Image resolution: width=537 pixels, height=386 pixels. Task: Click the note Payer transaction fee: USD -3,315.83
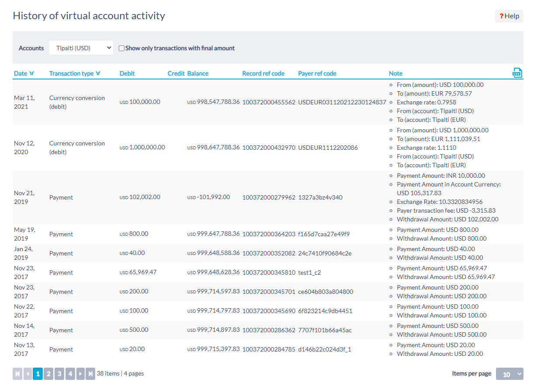pyautogui.click(x=446, y=210)
